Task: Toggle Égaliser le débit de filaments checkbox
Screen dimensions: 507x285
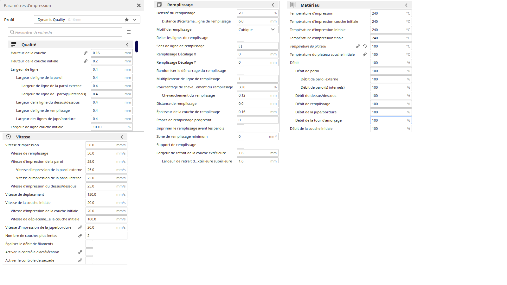Action: click(89, 244)
